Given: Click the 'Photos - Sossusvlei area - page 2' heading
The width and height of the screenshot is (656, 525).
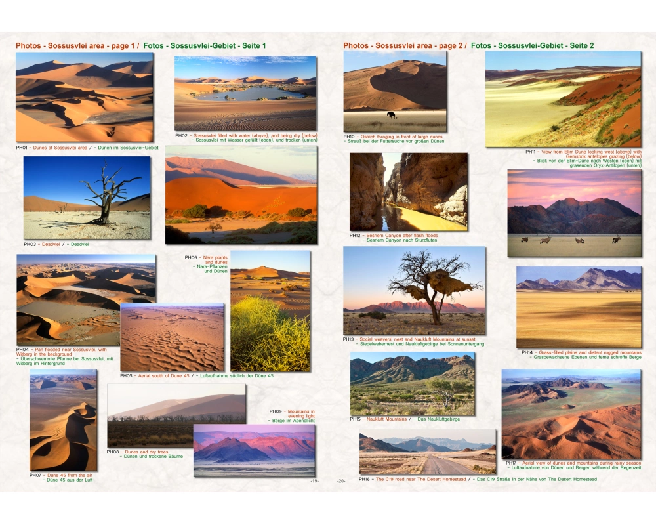Looking at the screenshot, I should [x=403, y=45].
